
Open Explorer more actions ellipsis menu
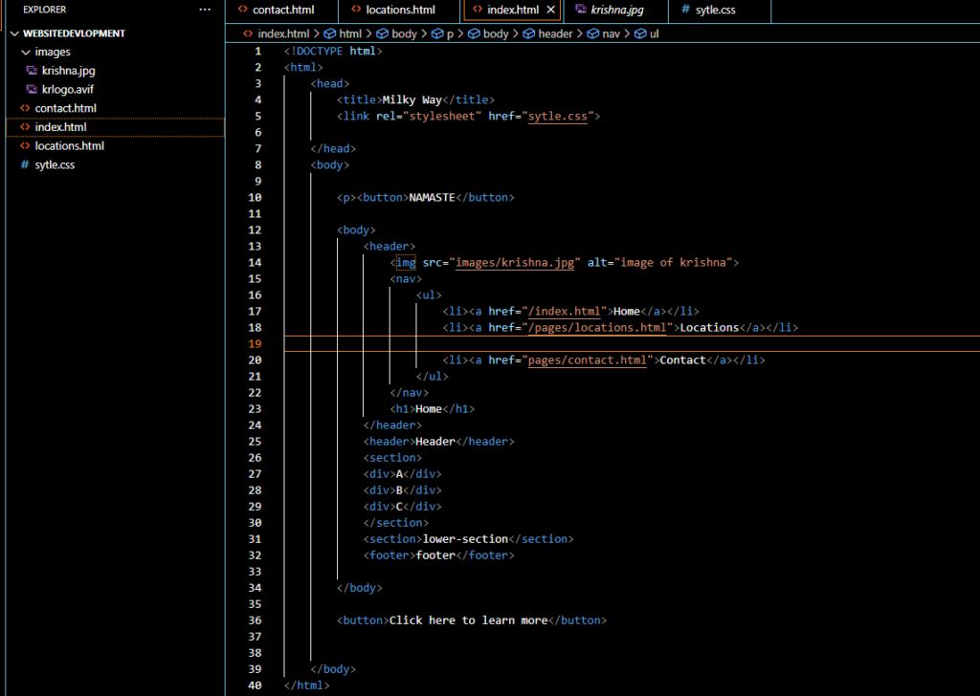coord(204,10)
